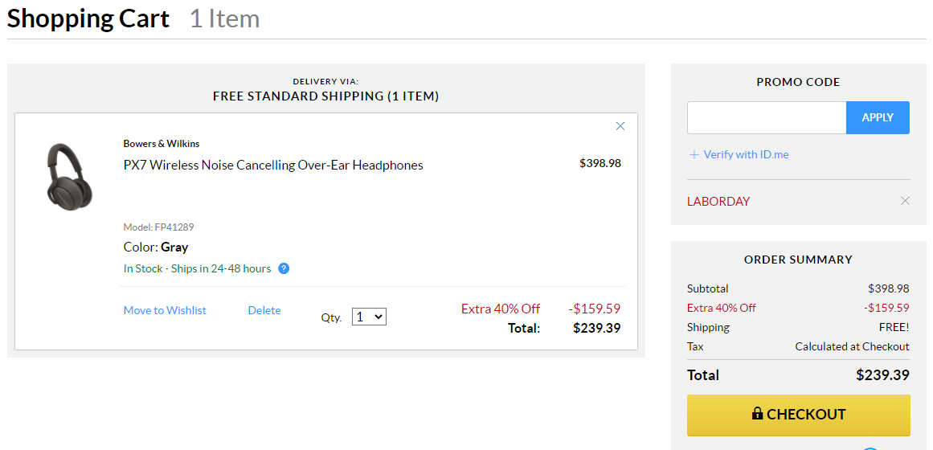Move the headphones to Wishlist
The height and width of the screenshot is (450, 933).
(x=165, y=310)
